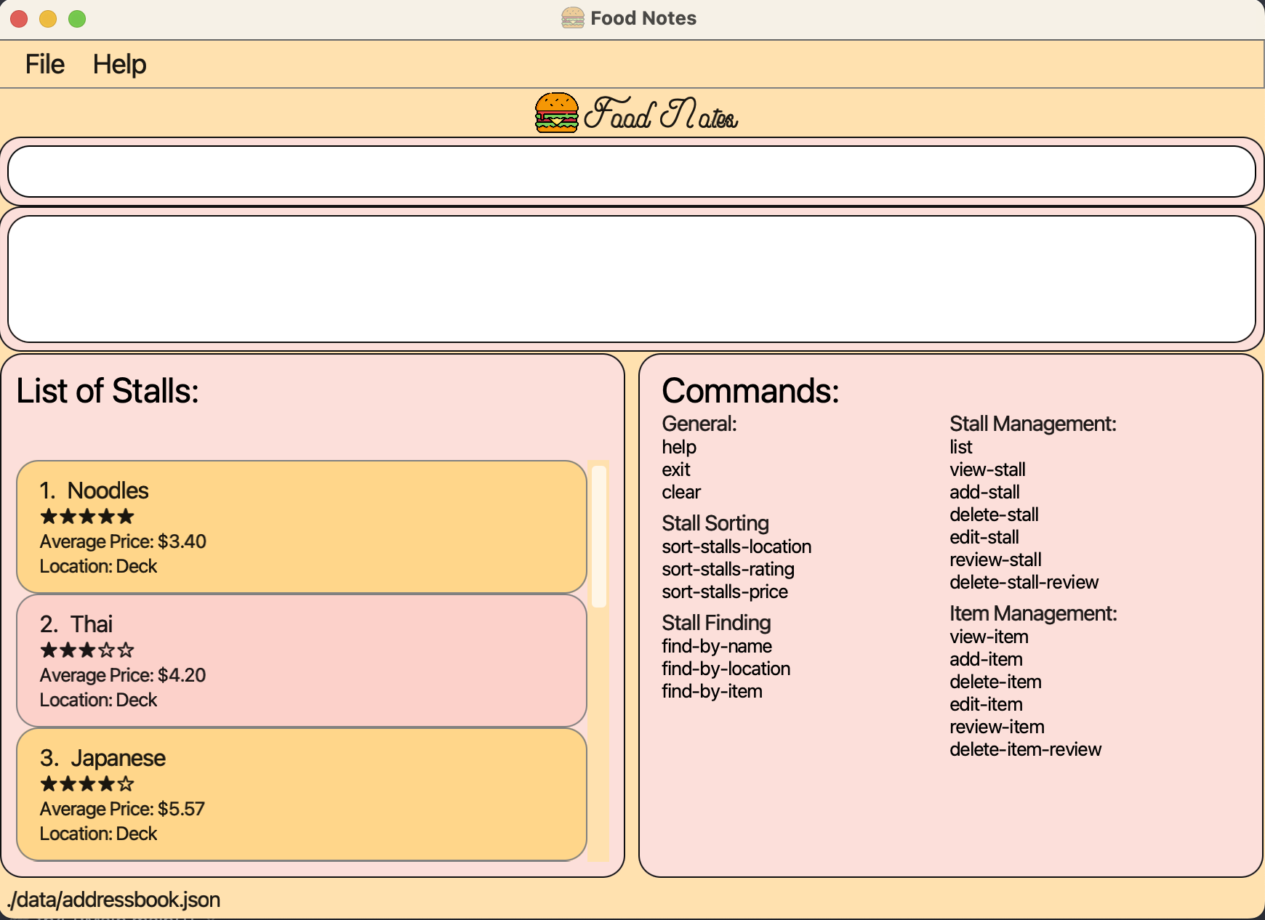Click 'edit-item' command text
This screenshot has height=920, width=1265.
pyautogui.click(x=986, y=704)
